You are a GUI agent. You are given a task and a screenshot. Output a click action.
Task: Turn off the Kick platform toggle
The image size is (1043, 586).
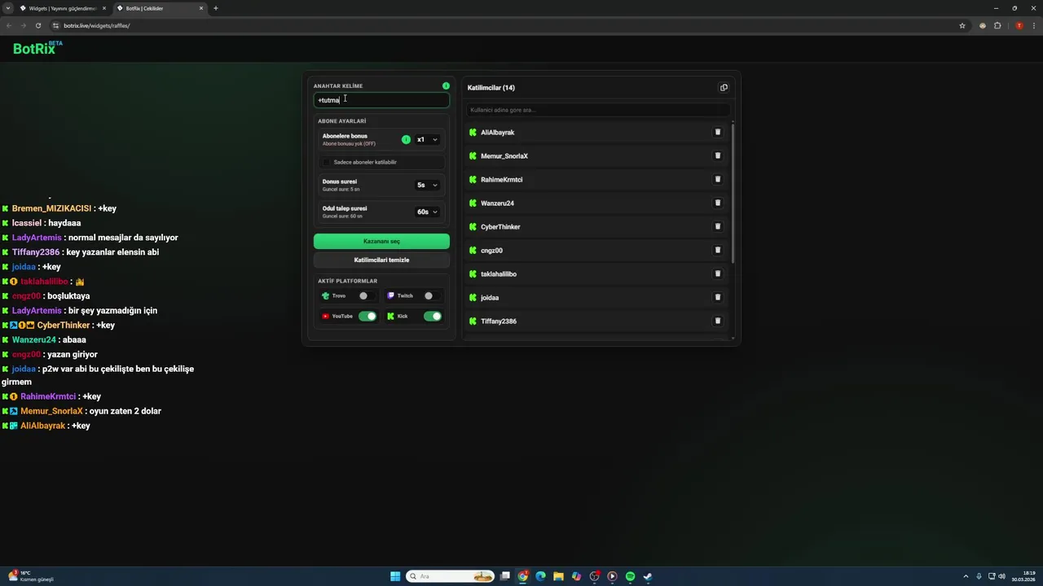tap(433, 316)
